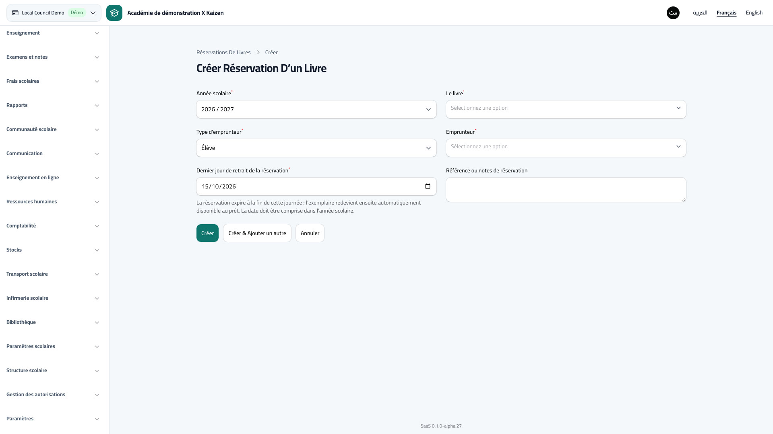Expand the Paramètres scolaires section

click(x=53, y=346)
